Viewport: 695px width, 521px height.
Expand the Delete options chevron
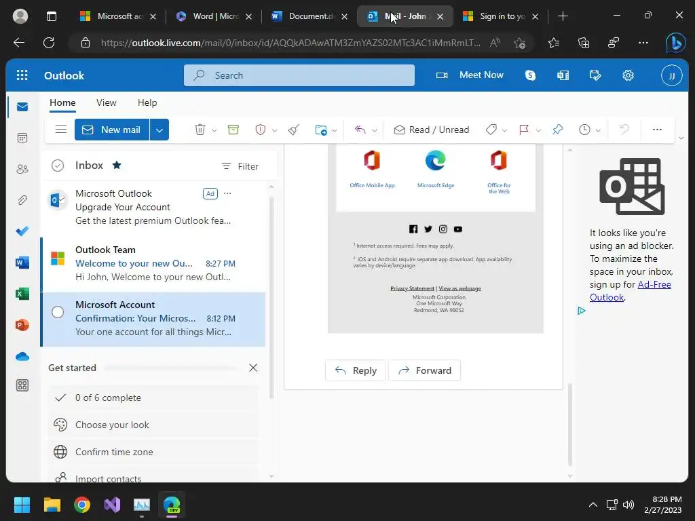click(x=214, y=130)
